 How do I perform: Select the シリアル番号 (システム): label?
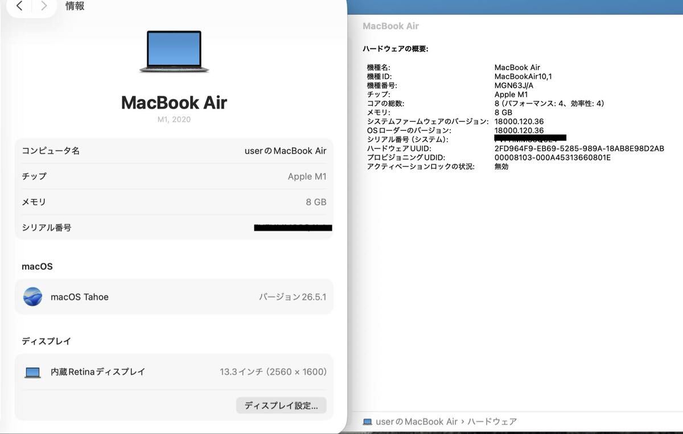pyautogui.click(x=408, y=139)
